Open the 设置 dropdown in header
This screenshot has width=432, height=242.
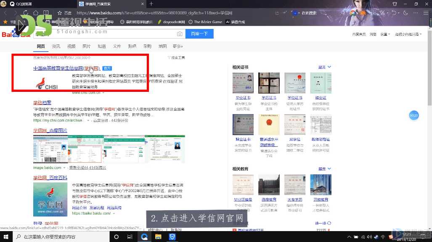385,34
